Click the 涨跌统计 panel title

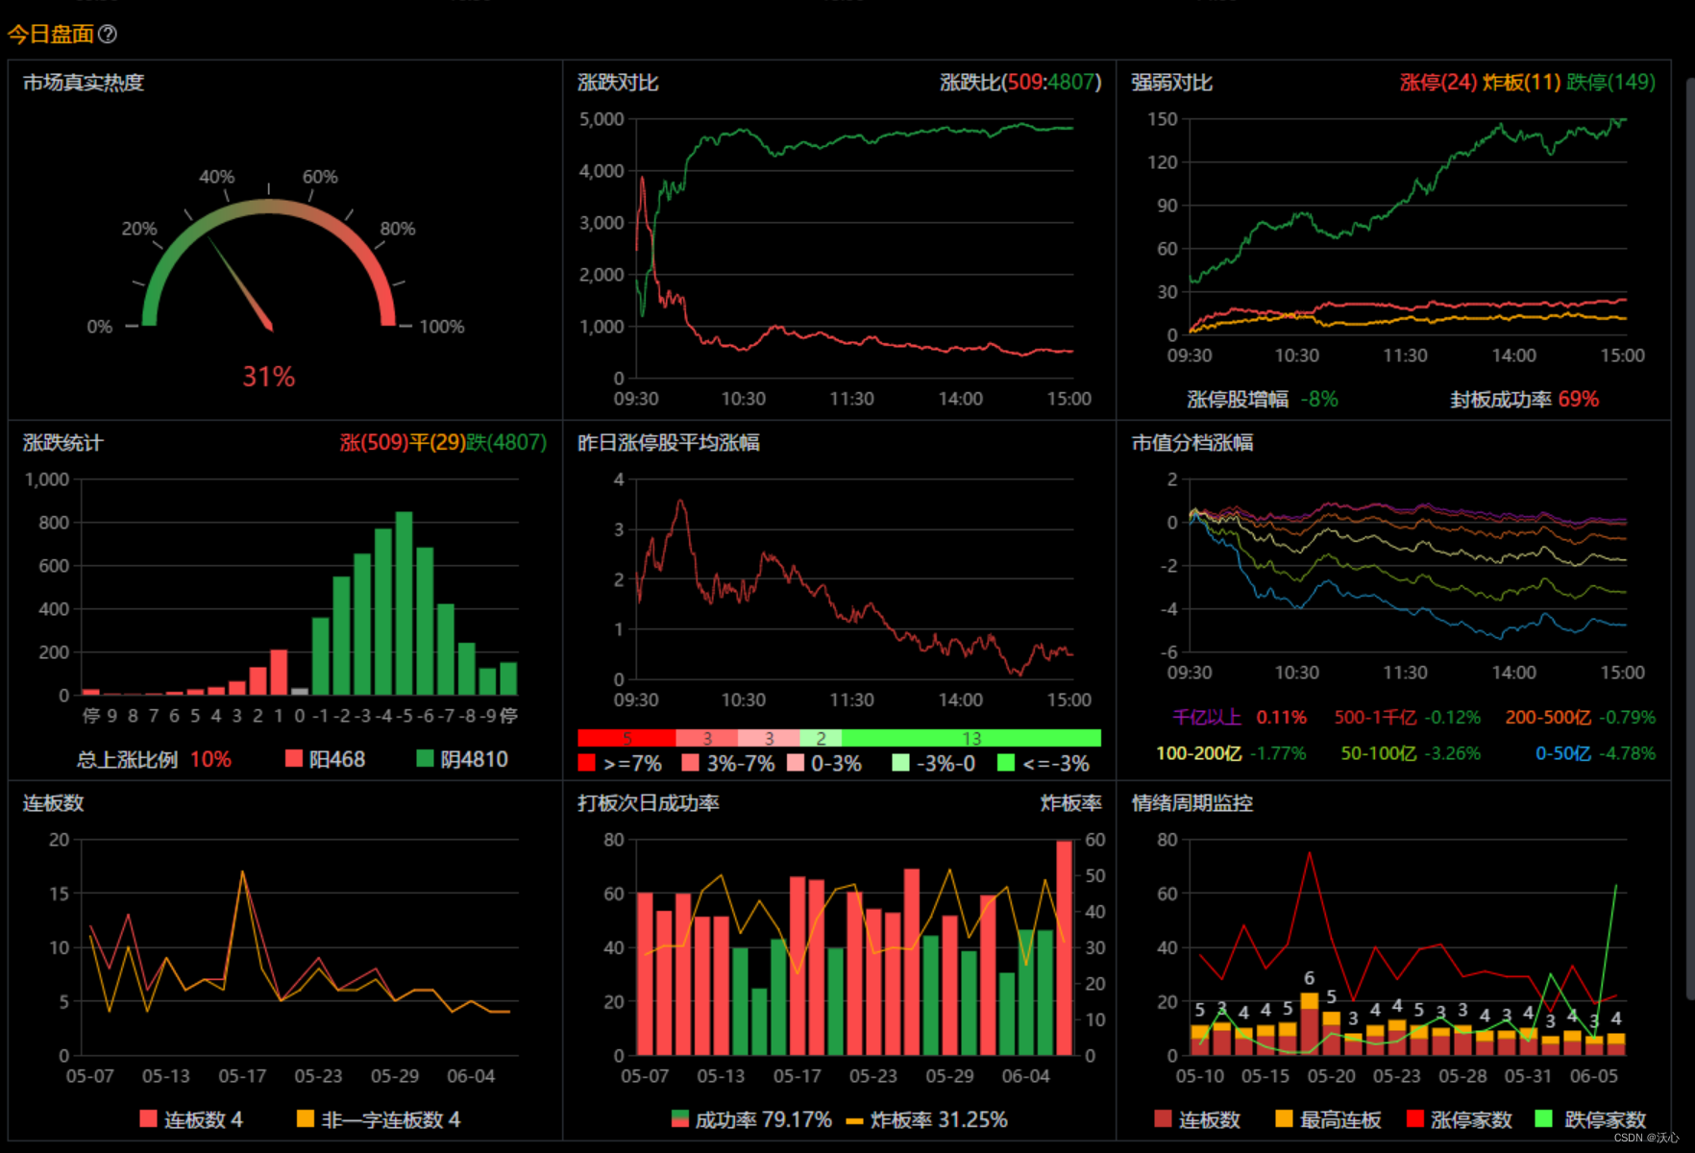point(63,442)
